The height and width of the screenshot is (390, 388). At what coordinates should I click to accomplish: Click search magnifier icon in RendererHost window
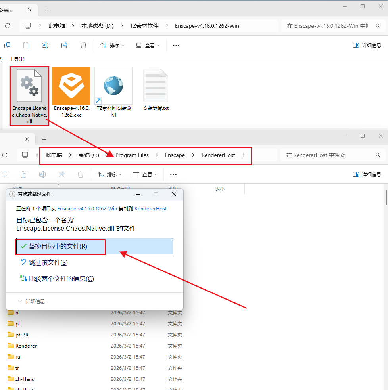[x=378, y=155]
